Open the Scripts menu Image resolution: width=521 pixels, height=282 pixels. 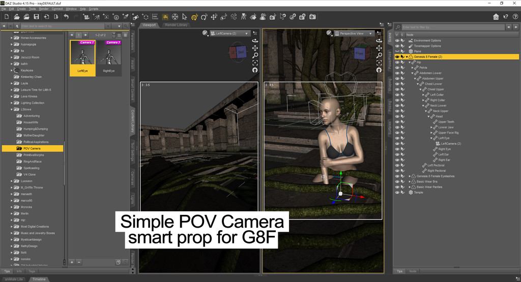pyautogui.click(x=94, y=9)
